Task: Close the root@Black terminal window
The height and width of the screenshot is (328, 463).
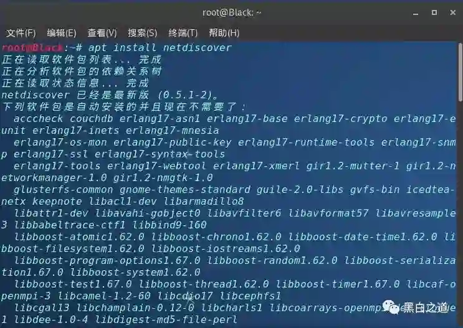Action: coord(453,12)
